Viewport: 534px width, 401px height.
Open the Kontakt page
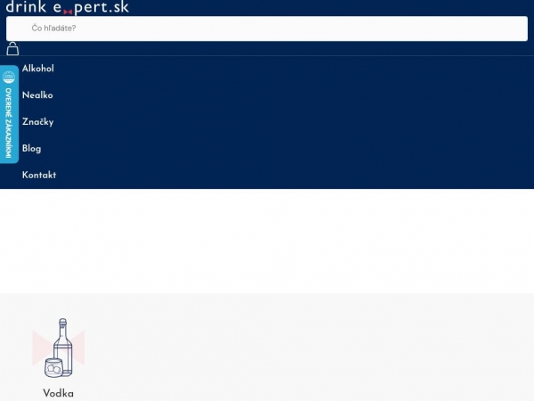[x=39, y=175]
